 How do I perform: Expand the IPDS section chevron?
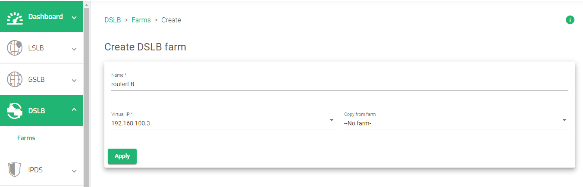coord(74,171)
